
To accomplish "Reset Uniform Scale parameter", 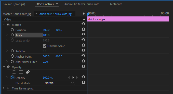I will click(83, 45).
